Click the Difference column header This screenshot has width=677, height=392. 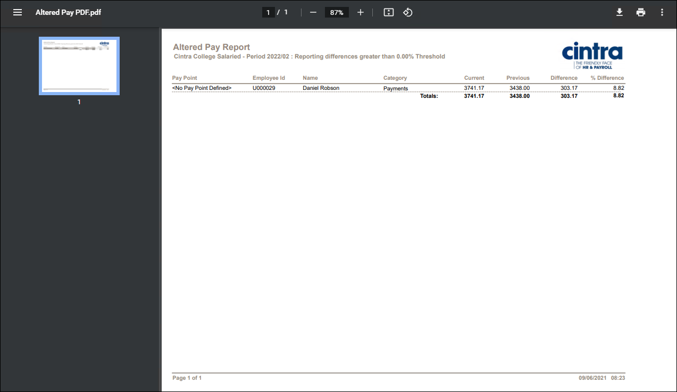pos(564,78)
